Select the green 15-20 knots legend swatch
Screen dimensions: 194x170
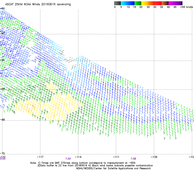point(138,3)
